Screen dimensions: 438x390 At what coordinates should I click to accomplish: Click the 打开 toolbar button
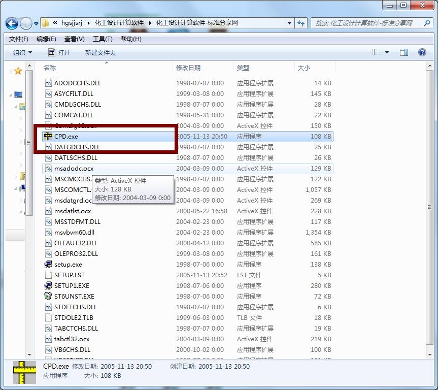tap(59, 53)
